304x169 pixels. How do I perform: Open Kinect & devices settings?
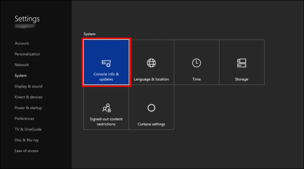(29, 97)
